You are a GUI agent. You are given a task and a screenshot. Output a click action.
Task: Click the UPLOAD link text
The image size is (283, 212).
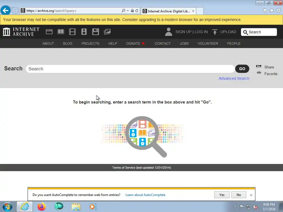[228, 32]
